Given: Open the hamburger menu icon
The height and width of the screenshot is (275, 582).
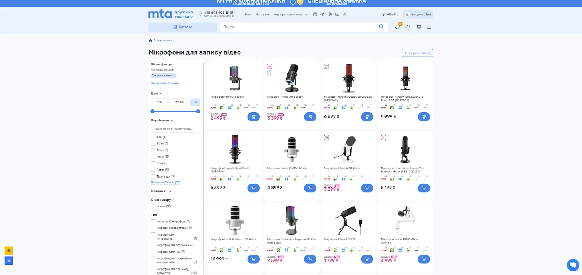Looking at the screenshot, I should coord(429,27).
